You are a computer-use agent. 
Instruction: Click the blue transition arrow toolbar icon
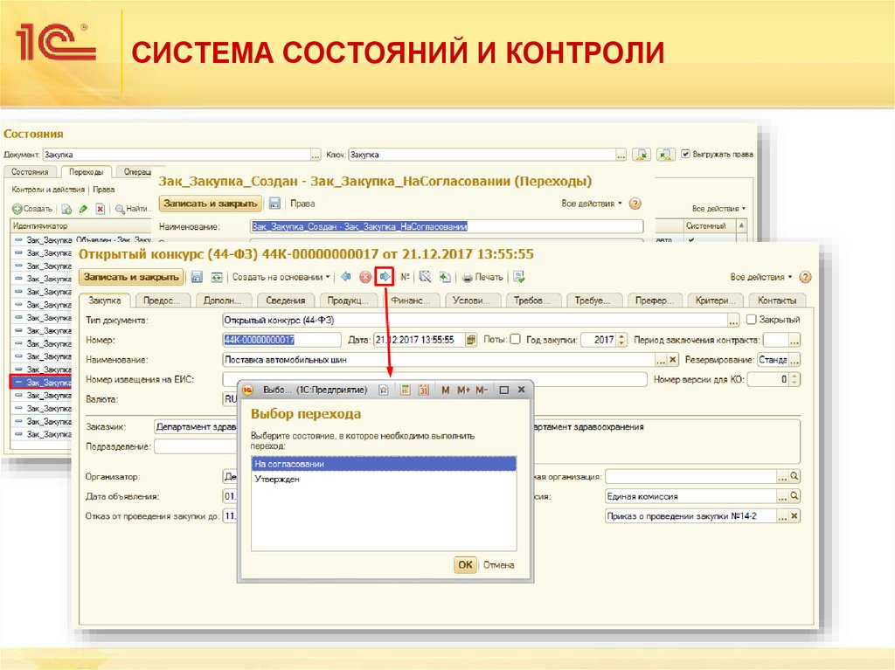pyautogui.click(x=385, y=277)
